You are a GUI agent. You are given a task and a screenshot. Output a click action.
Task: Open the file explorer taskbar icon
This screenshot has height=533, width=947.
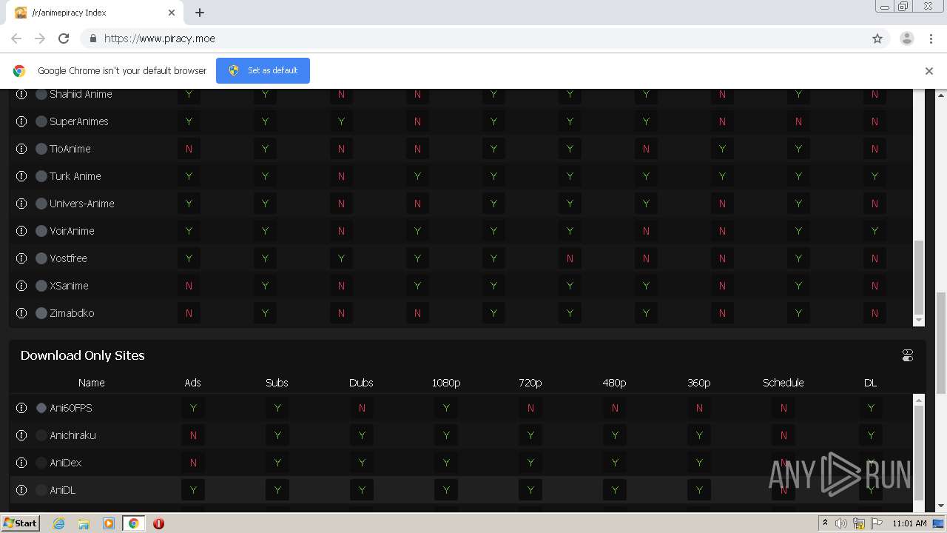tap(84, 523)
